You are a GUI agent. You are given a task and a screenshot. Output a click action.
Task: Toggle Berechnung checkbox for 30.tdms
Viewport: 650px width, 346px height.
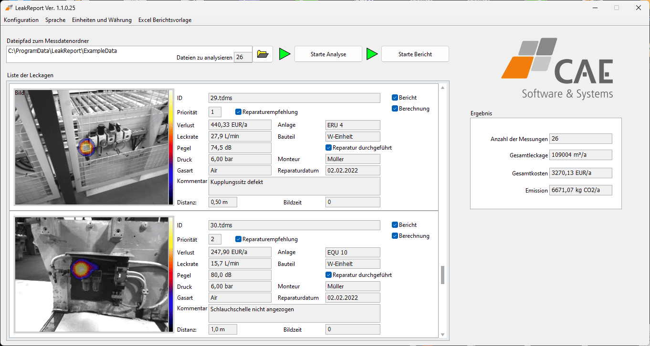coord(395,235)
